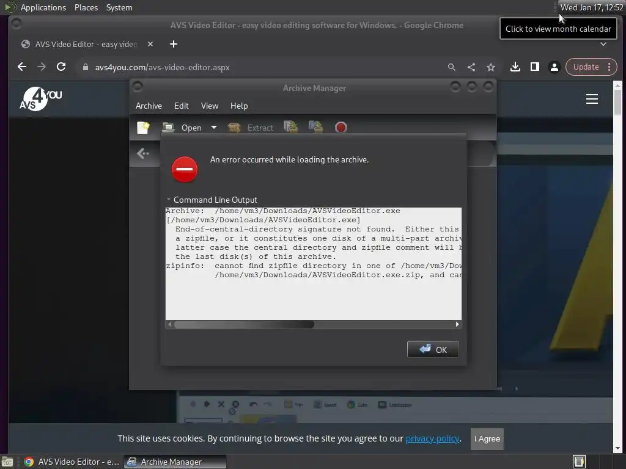Click the Chrome address bar URL

point(162,67)
